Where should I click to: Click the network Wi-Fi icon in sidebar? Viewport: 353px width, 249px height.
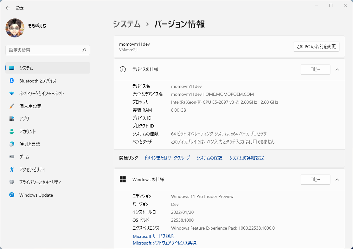[x=12, y=93]
